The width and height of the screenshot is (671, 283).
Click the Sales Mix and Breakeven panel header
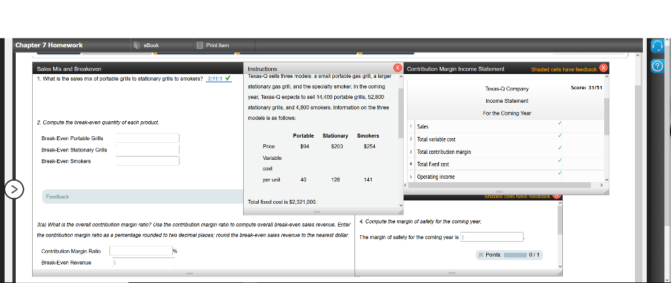pos(138,69)
